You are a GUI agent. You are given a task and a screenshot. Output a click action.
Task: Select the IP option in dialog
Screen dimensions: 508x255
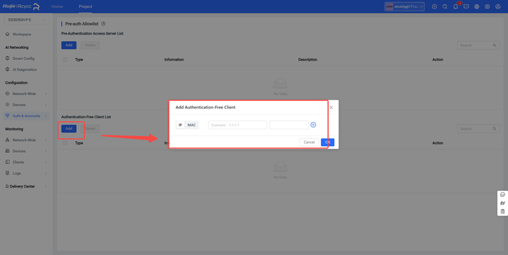coord(180,125)
